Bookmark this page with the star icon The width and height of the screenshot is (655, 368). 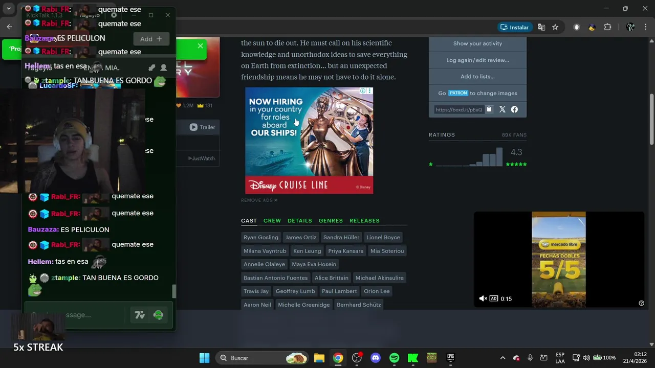pos(555,27)
